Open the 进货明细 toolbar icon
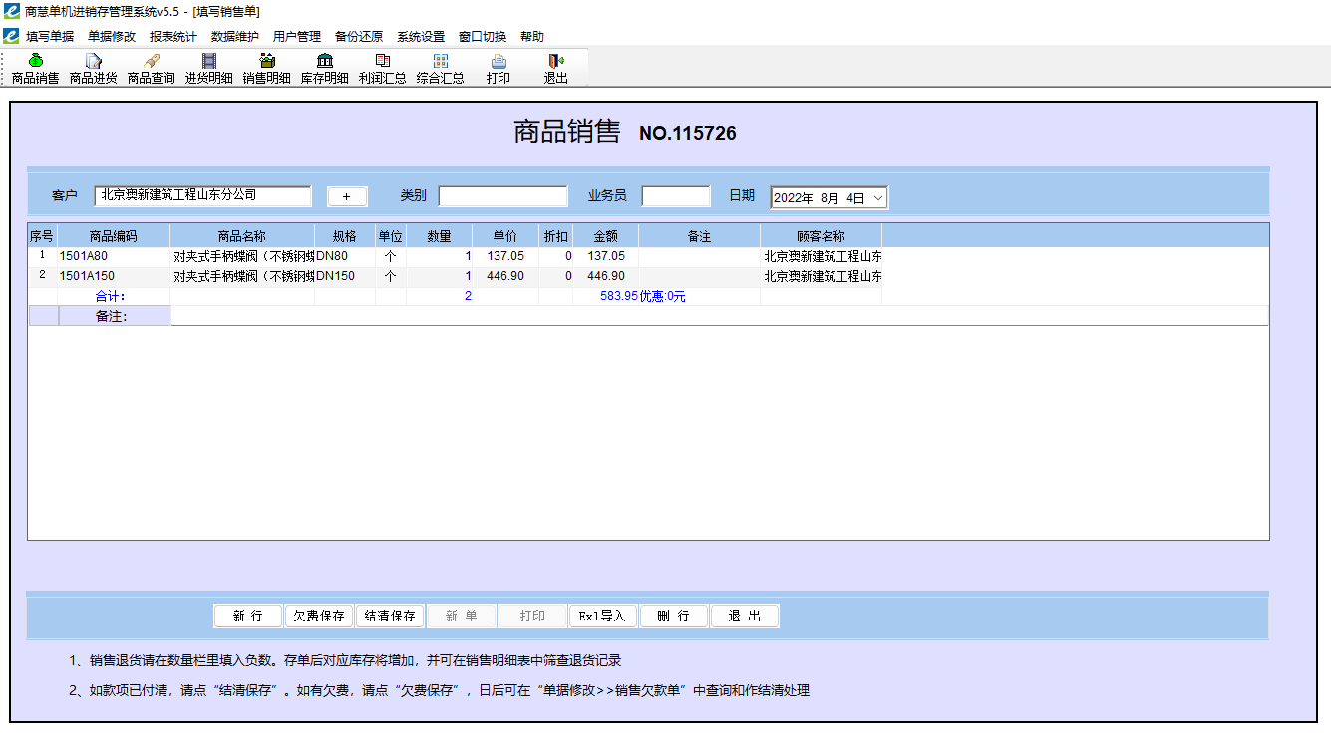Viewport: 1331px width, 744px height. pyautogui.click(x=208, y=69)
